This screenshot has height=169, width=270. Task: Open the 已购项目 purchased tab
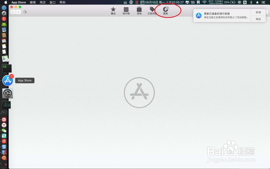pos(152,11)
